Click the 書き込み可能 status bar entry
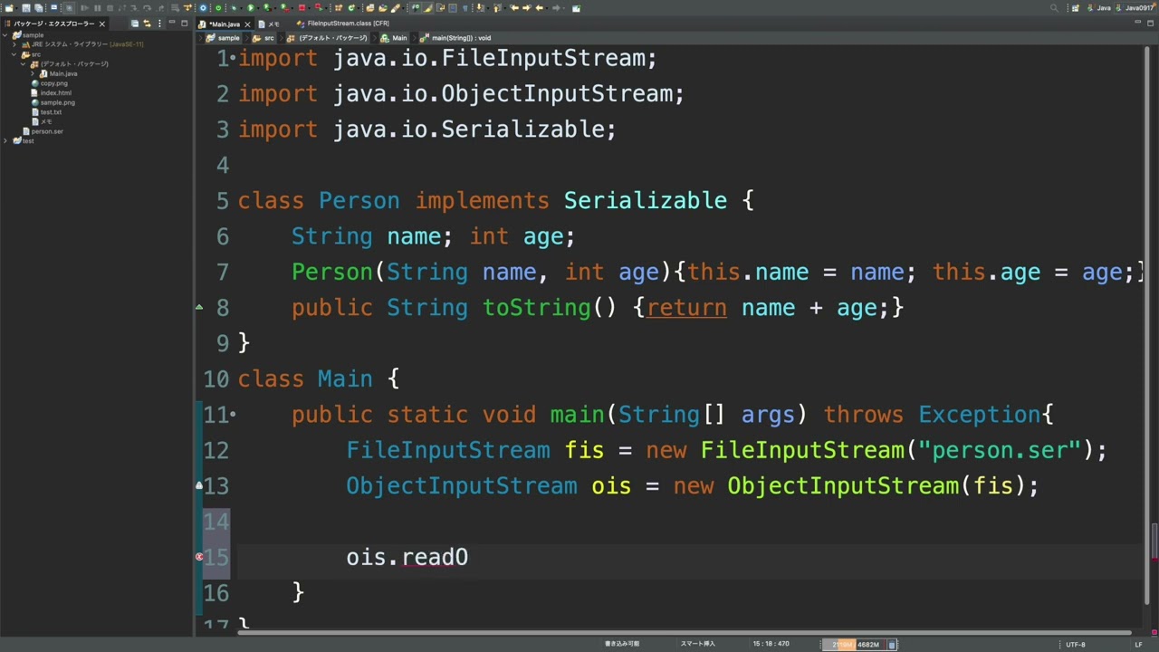This screenshot has width=1159, height=652. [622, 644]
